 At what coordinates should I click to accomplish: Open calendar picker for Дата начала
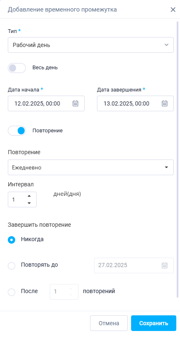tap(75, 103)
